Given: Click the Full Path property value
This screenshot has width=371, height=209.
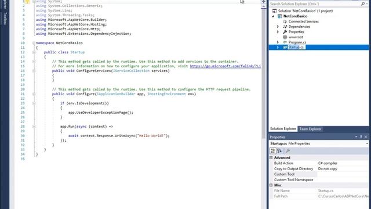Looking at the screenshot, I should 343,196.
